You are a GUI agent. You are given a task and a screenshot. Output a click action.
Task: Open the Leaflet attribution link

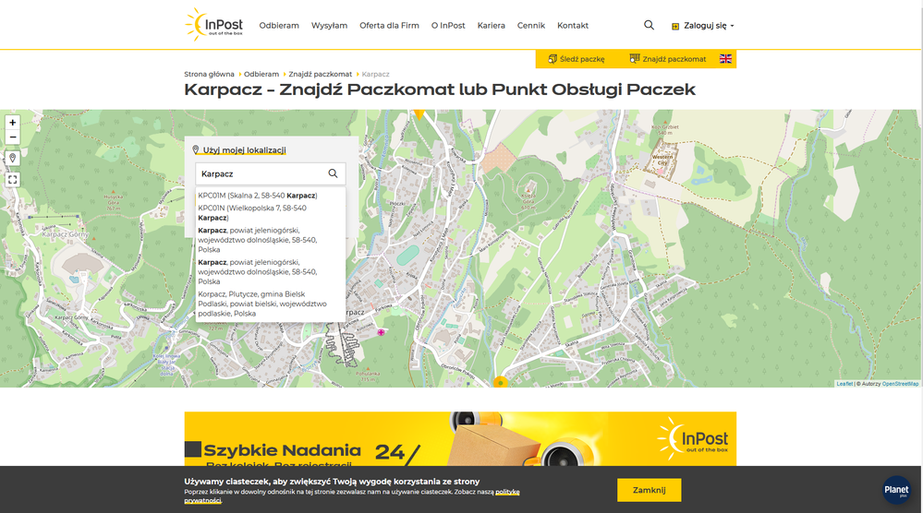pyautogui.click(x=844, y=384)
